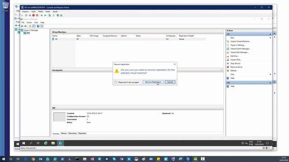Click the Up folder icon in Hyper-V toolbar
Screen dimensions: 289x162
(x=30, y=26)
